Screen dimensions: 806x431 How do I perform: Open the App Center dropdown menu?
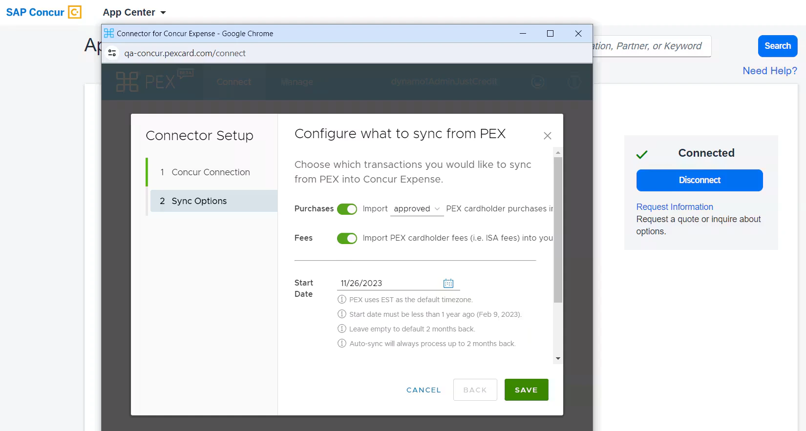134,13
